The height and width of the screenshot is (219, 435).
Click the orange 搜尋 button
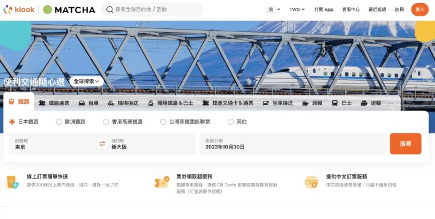(405, 144)
